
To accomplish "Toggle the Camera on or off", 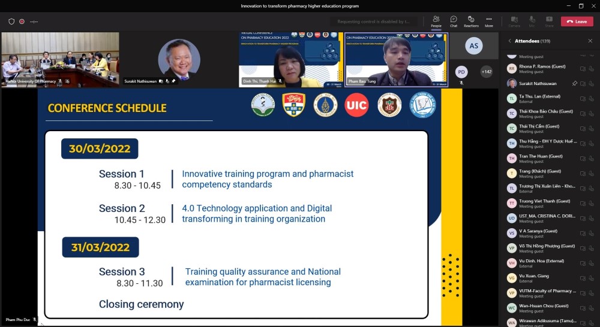I will coord(514,21).
